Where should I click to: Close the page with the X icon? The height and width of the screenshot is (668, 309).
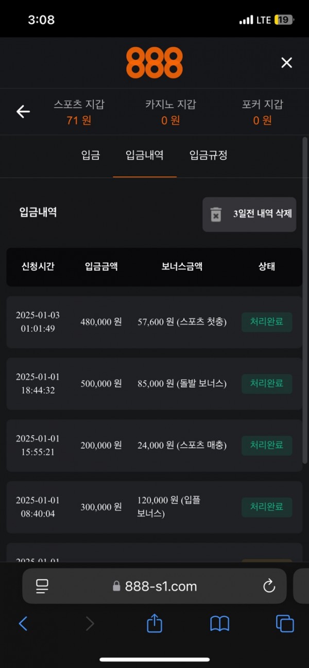tap(286, 63)
